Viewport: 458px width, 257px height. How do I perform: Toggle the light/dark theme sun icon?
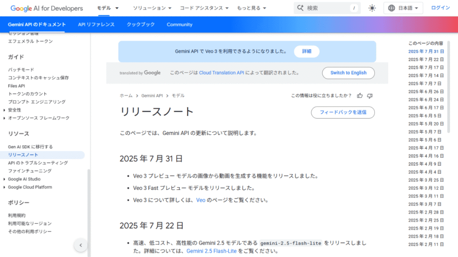(x=372, y=8)
